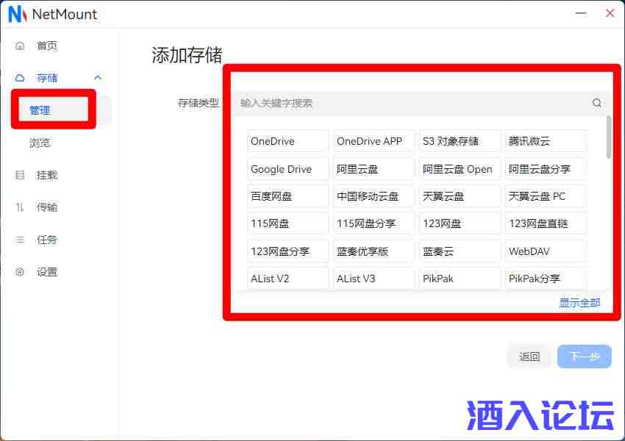Viewport: 625px width, 441px height.
Task: Choose OneDrive APP storage type
Action: (x=374, y=141)
